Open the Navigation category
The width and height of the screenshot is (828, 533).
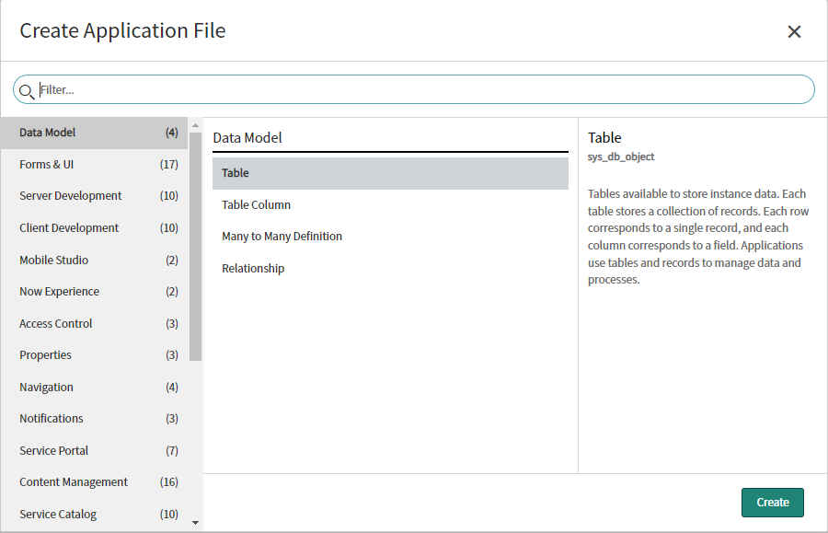94,388
